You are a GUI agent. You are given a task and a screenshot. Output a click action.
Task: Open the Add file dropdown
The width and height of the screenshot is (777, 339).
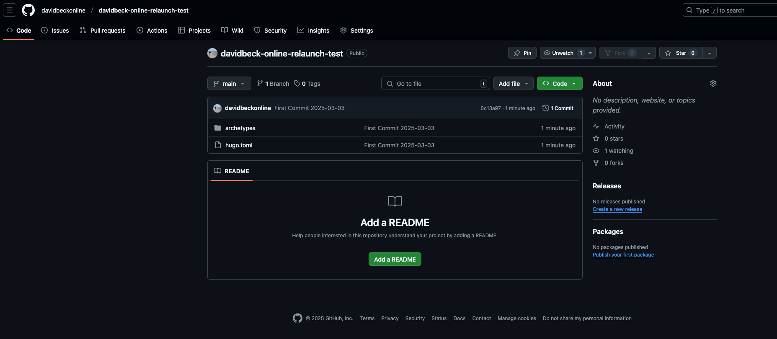pos(514,83)
